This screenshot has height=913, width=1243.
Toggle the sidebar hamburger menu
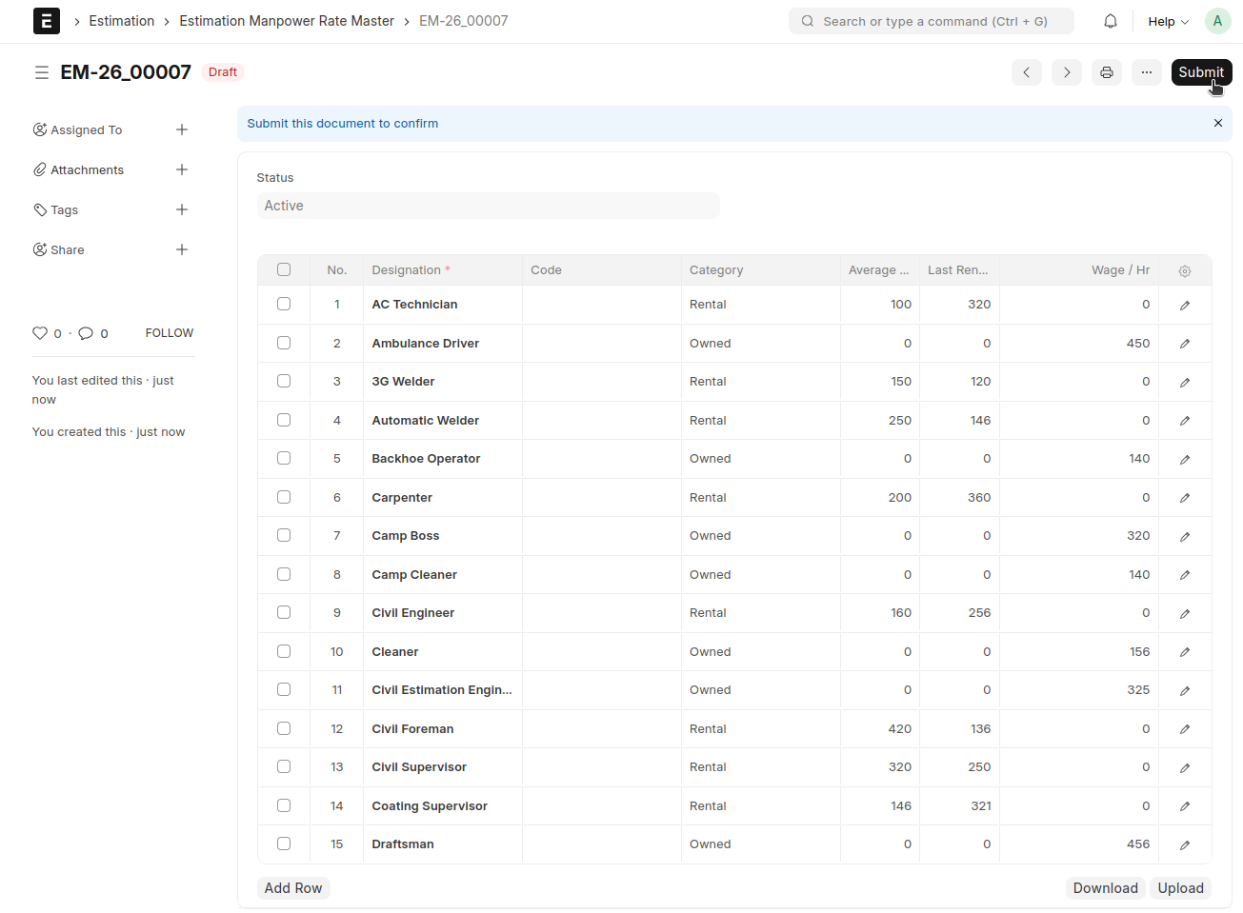(42, 72)
